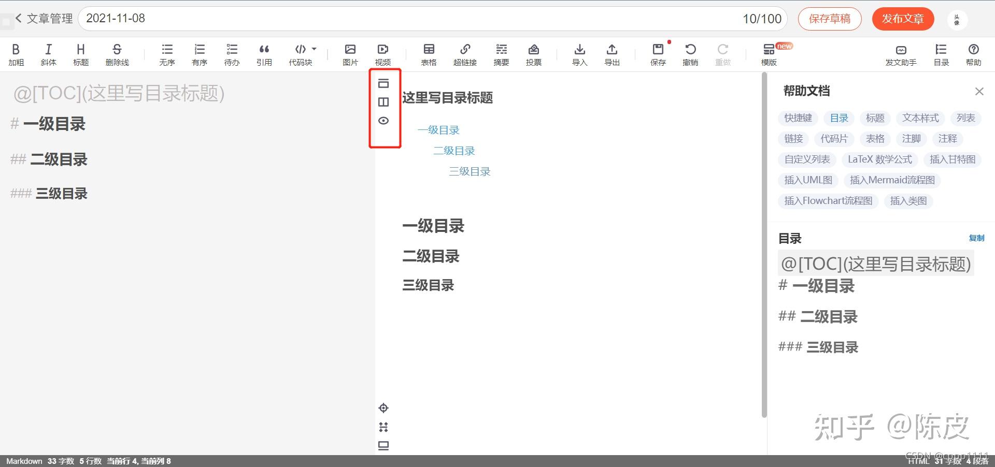Image resolution: width=995 pixels, height=467 pixels.
Task: Enable split editor and preview layout
Action: tap(383, 101)
